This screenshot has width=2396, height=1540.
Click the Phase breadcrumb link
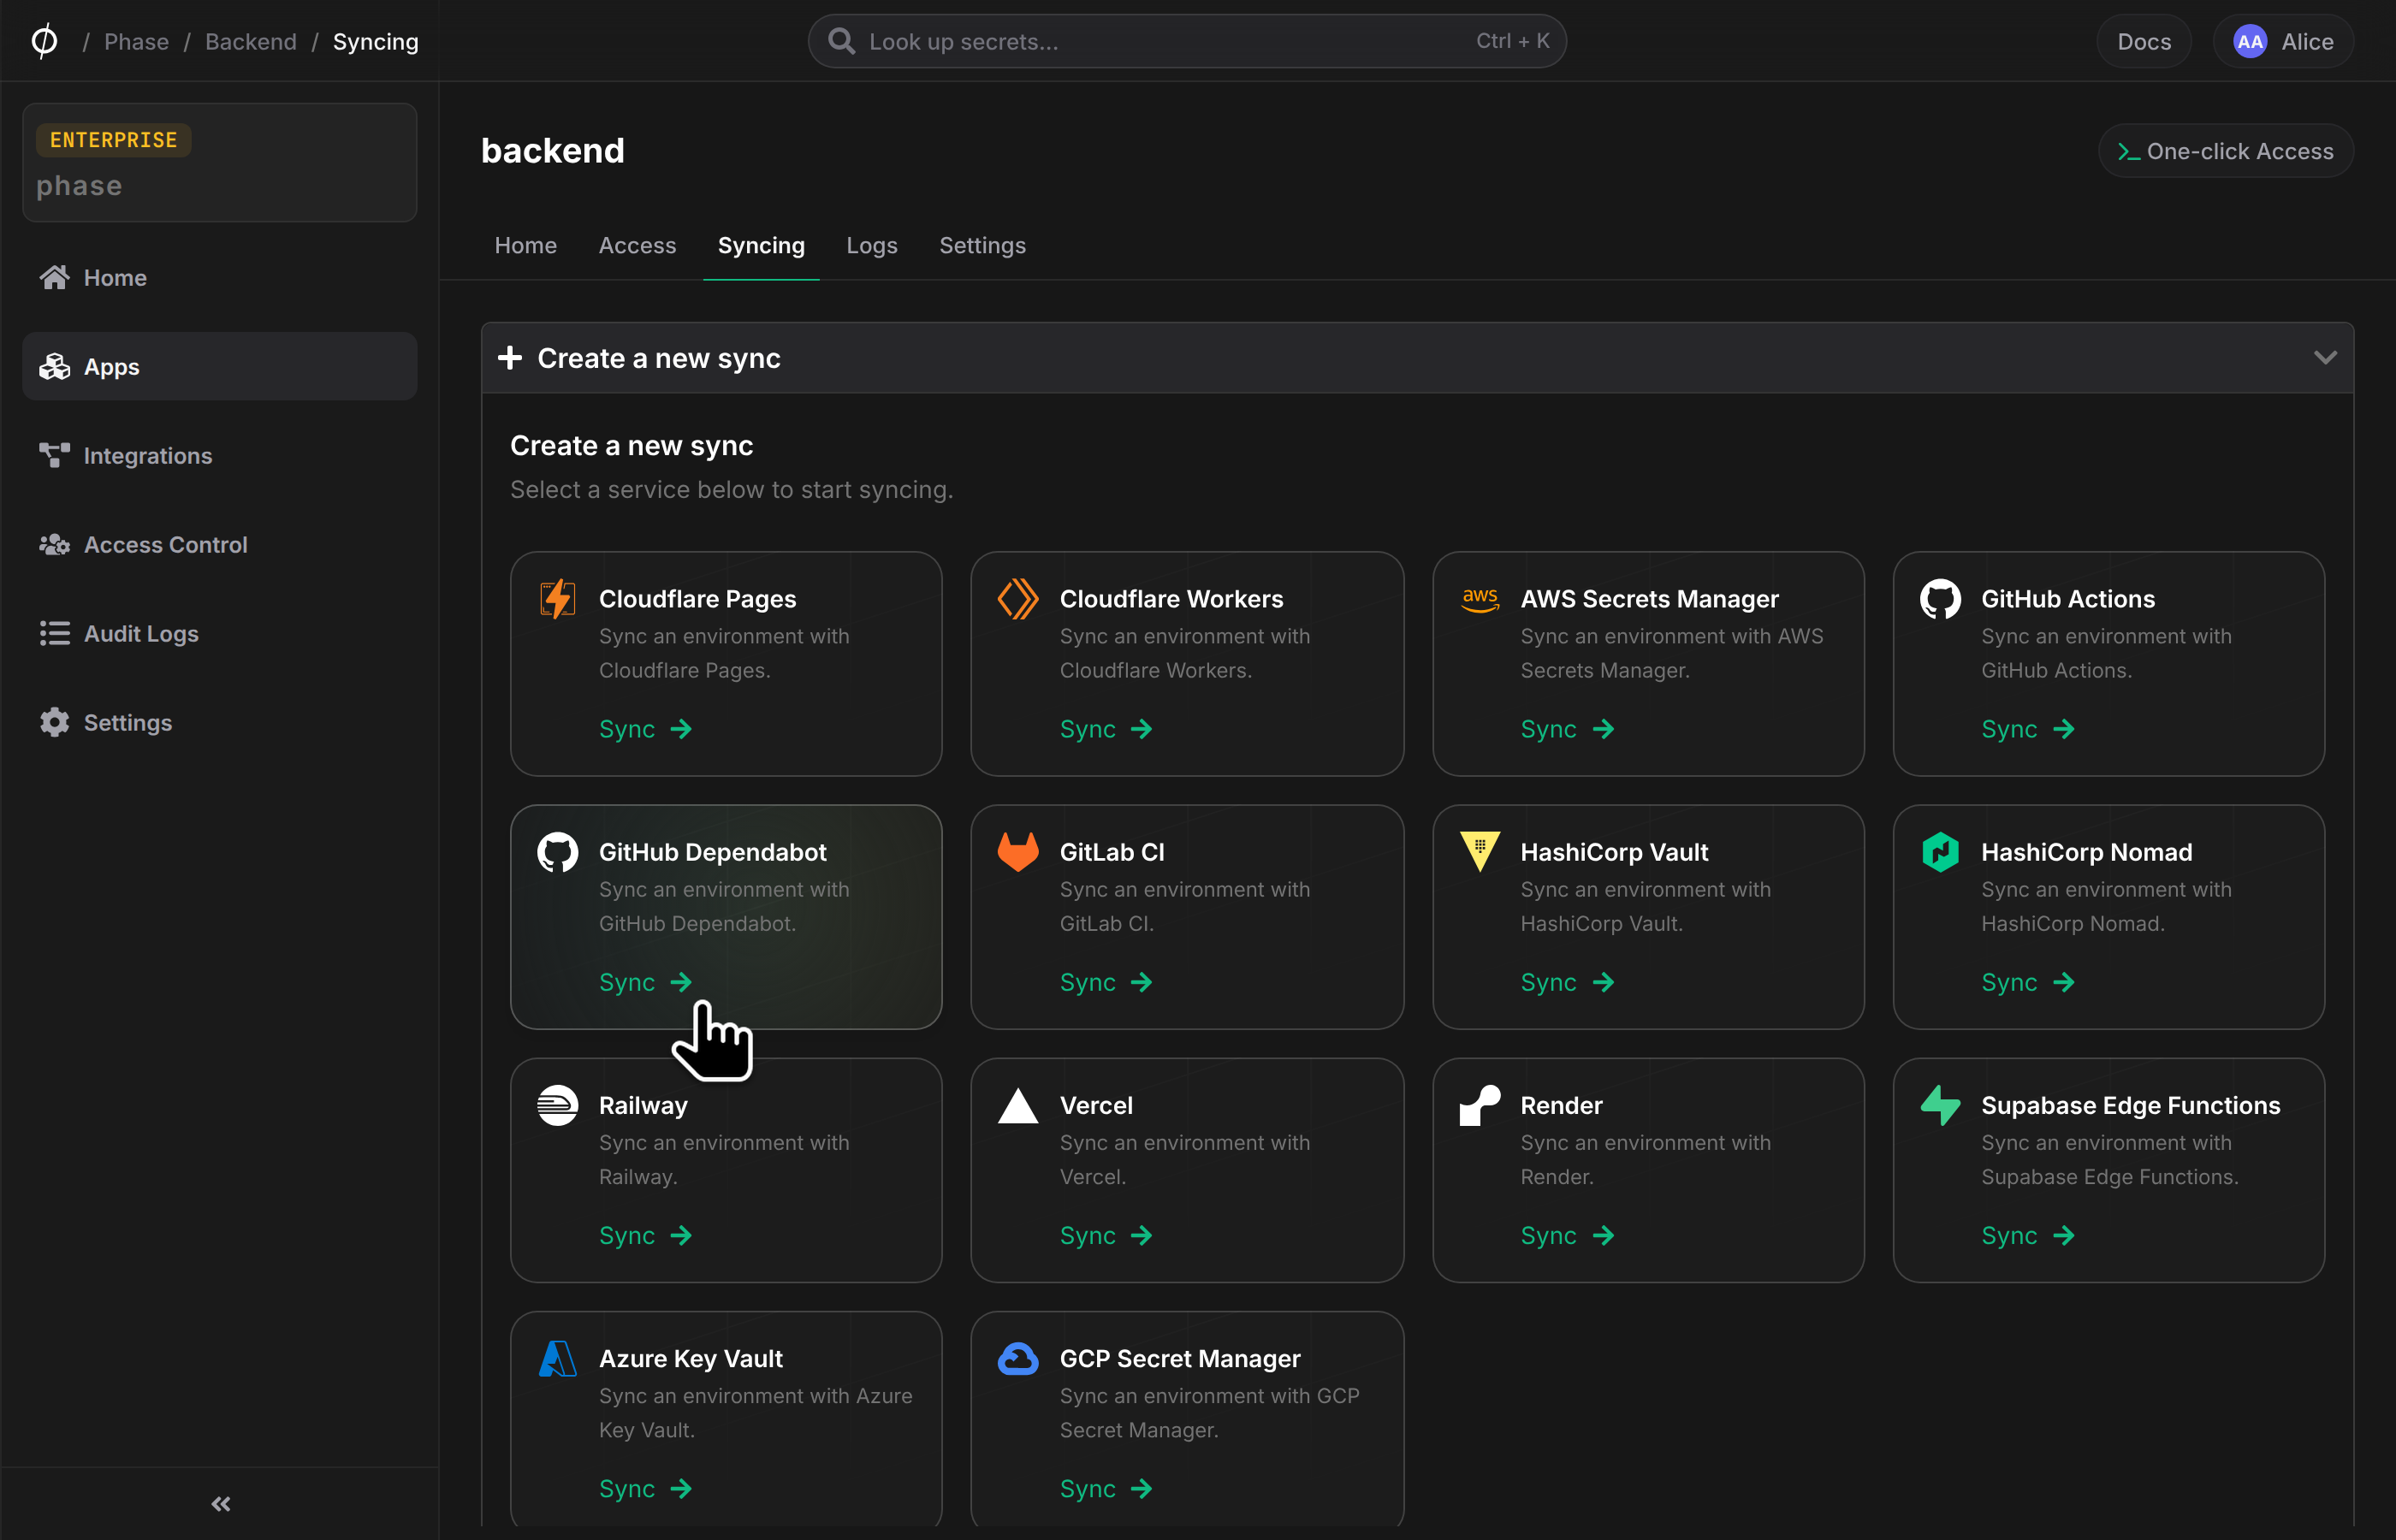(x=136, y=41)
